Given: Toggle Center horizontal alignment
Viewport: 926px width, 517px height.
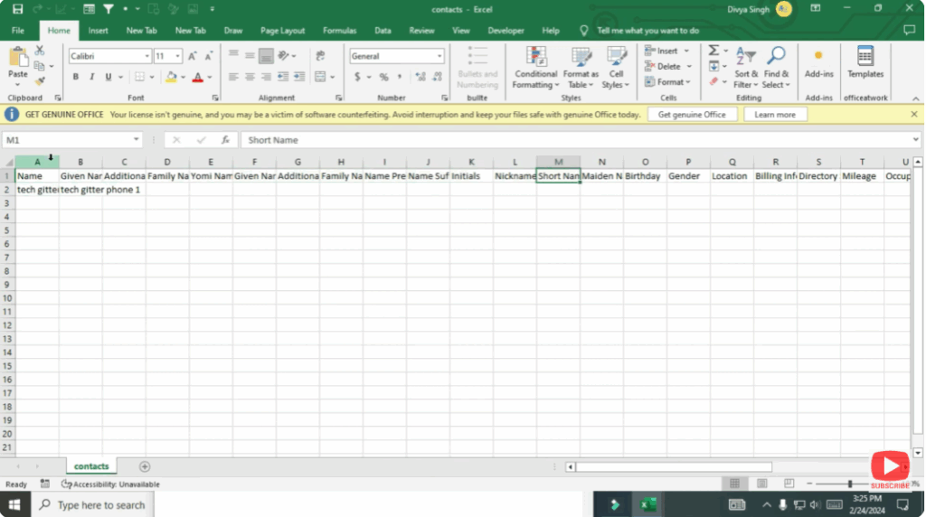Looking at the screenshot, I should click(250, 77).
